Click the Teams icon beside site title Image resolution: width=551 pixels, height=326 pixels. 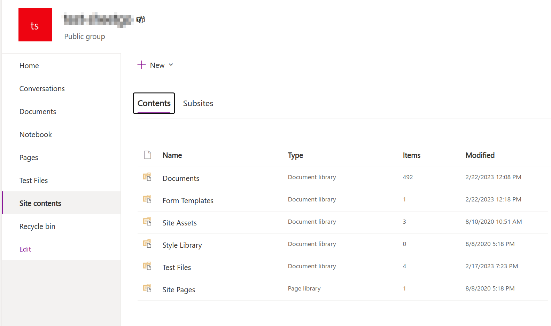pos(141,19)
